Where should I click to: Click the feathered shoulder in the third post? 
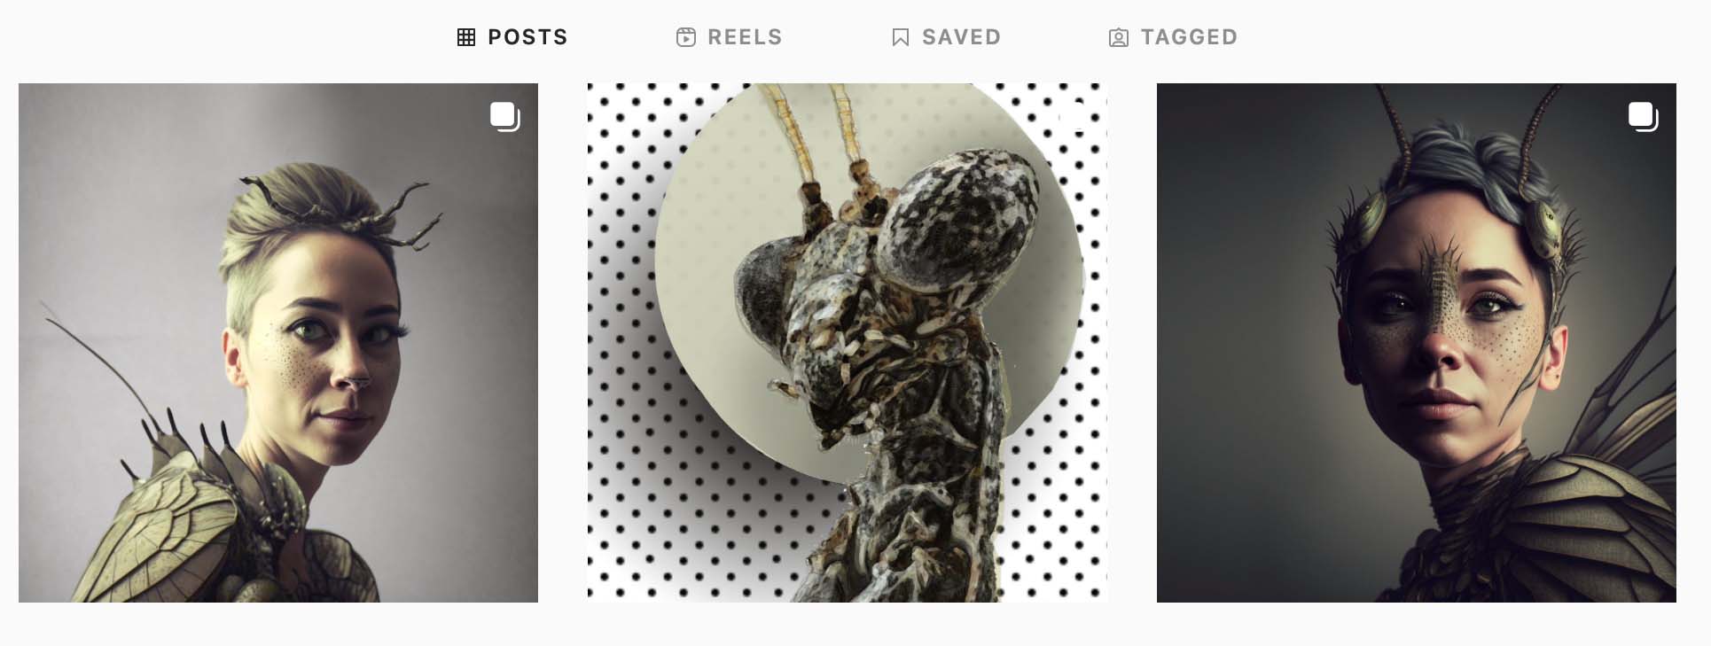tap(1578, 523)
